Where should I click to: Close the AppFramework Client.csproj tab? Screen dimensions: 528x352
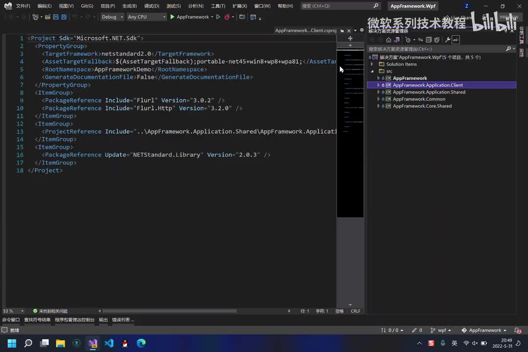(x=349, y=31)
